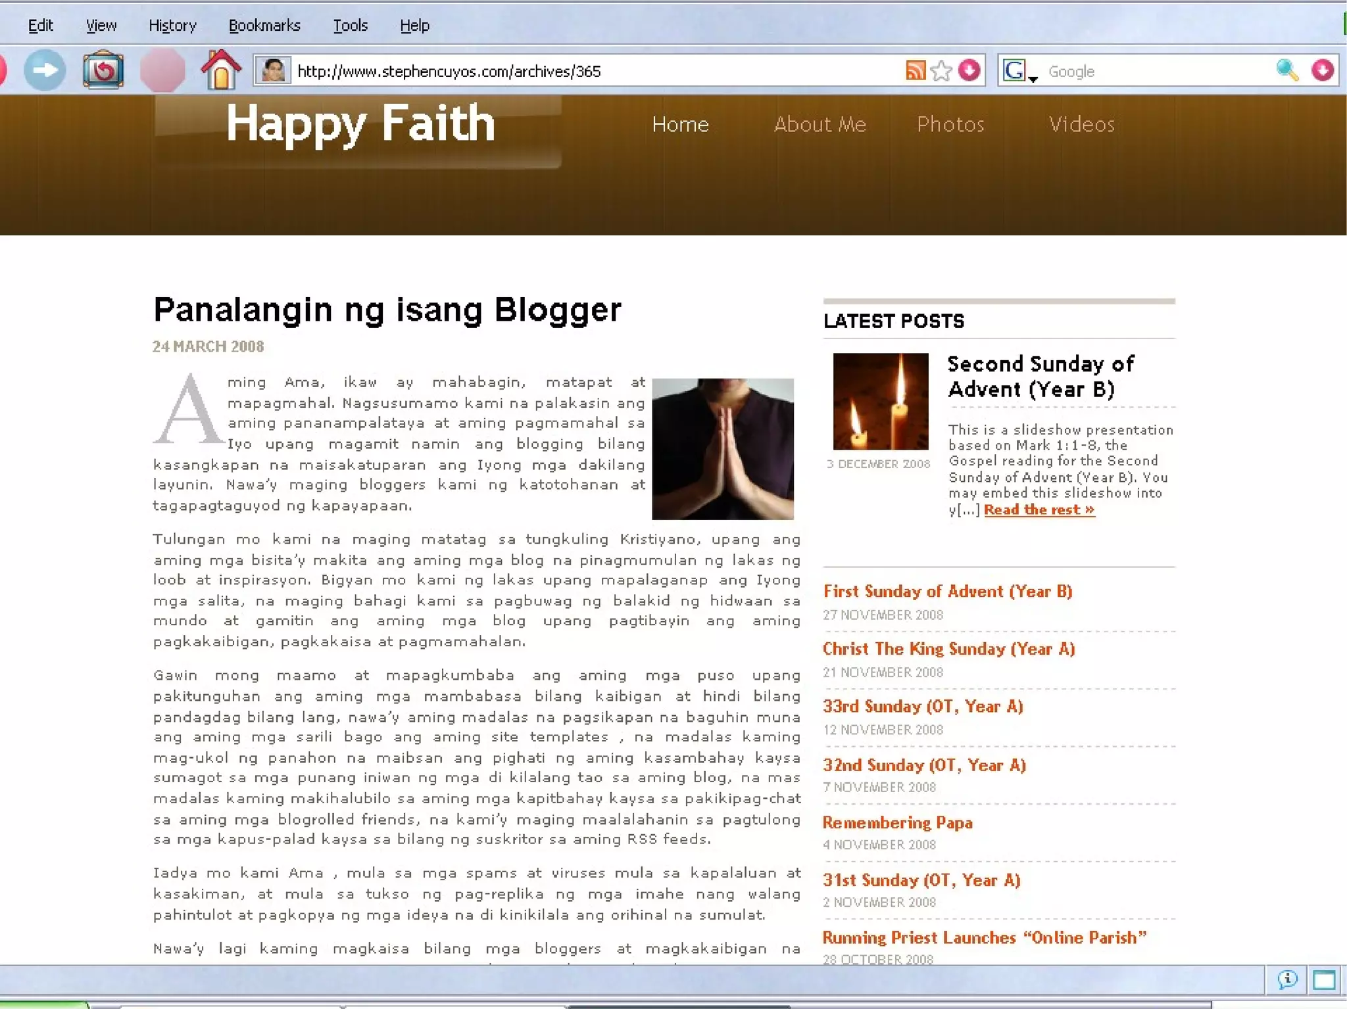The height and width of the screenshot is (1009, 1347).
Task: Expand the Google search engine selector
Action: tap(1019, 71)
